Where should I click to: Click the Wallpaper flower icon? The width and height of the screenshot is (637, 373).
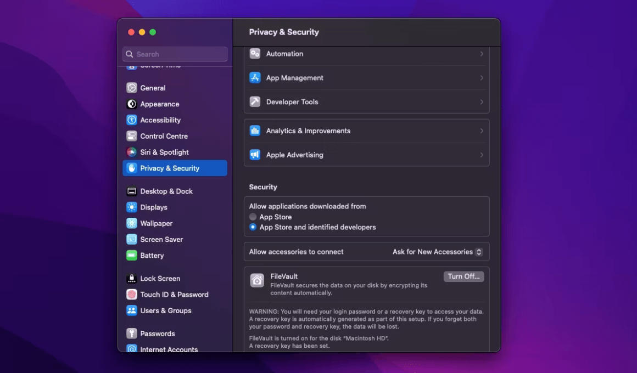click(132, 223)
